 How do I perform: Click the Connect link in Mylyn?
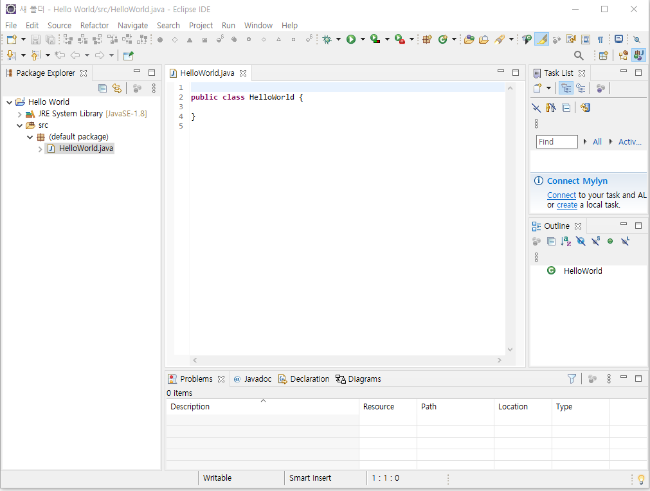coord(561,195)
